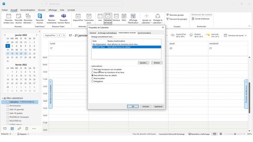
Task: Open People contacts module icon
Action: (x=19, y=129)
